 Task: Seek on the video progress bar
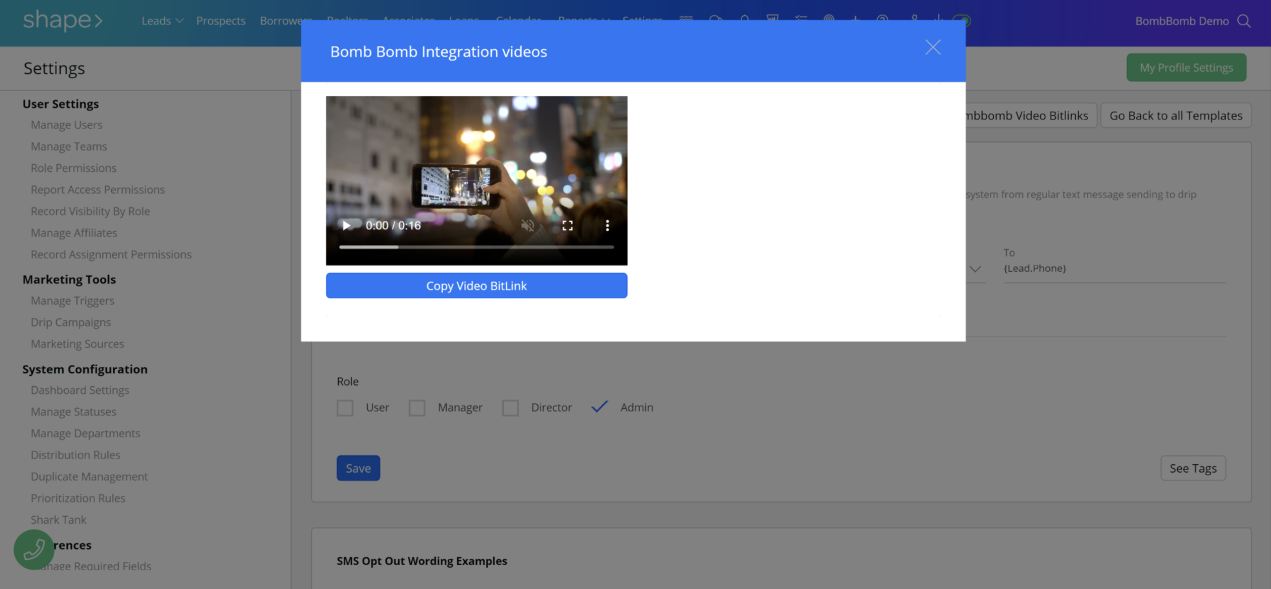click(x=476, y=247)
